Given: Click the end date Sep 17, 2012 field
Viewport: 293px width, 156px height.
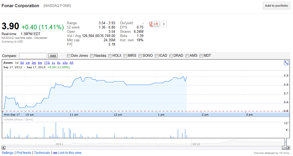Looking at the screenshot, I should click(36, 67).
